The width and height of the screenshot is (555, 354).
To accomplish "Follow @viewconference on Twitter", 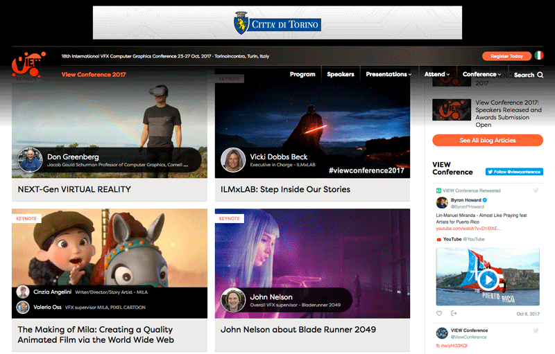I will pos(514,172).
